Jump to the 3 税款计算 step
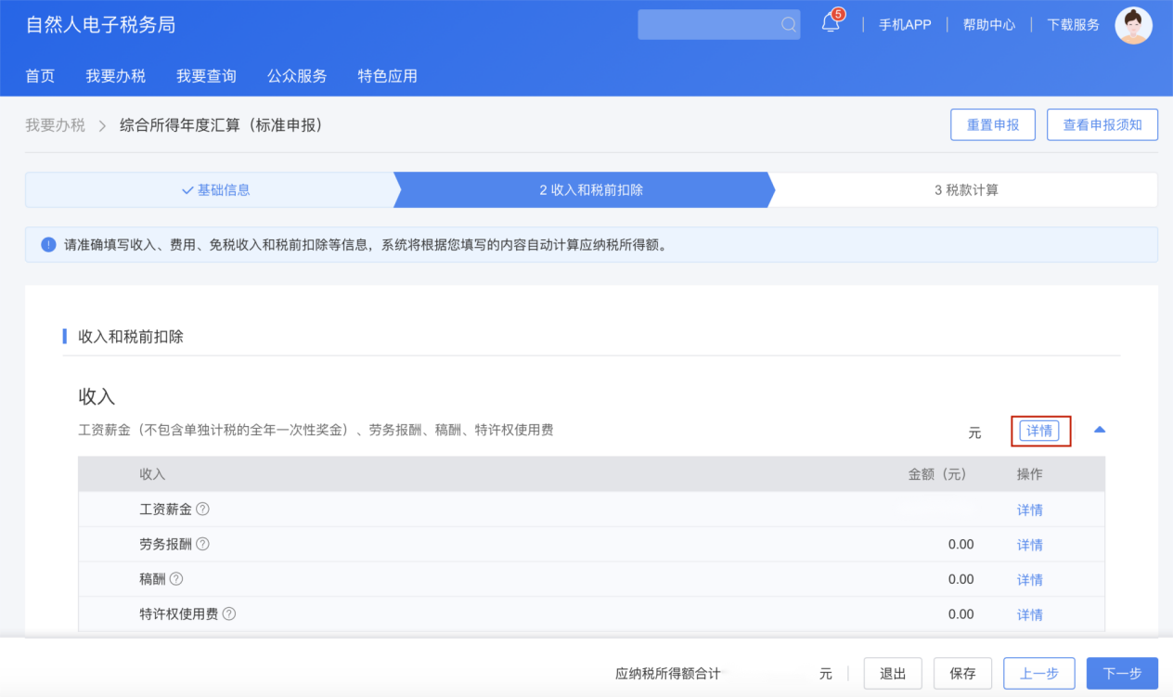The height and width of the screenshot is (697, 1173). [x=966, y=190]
